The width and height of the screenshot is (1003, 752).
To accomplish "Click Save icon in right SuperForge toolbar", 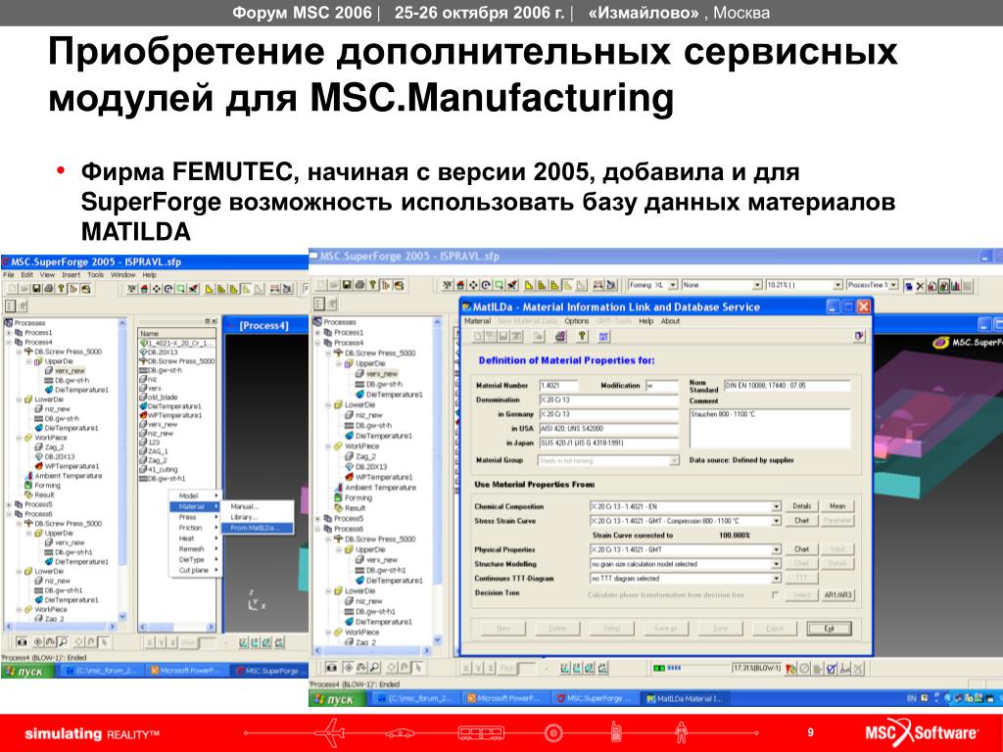I will (347, 285).
